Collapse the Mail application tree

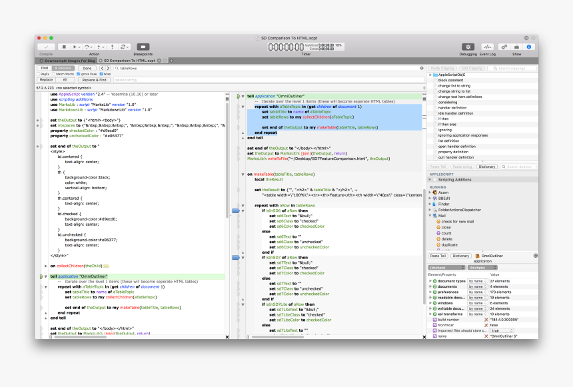pyautogui.click(x=430, y=215)
